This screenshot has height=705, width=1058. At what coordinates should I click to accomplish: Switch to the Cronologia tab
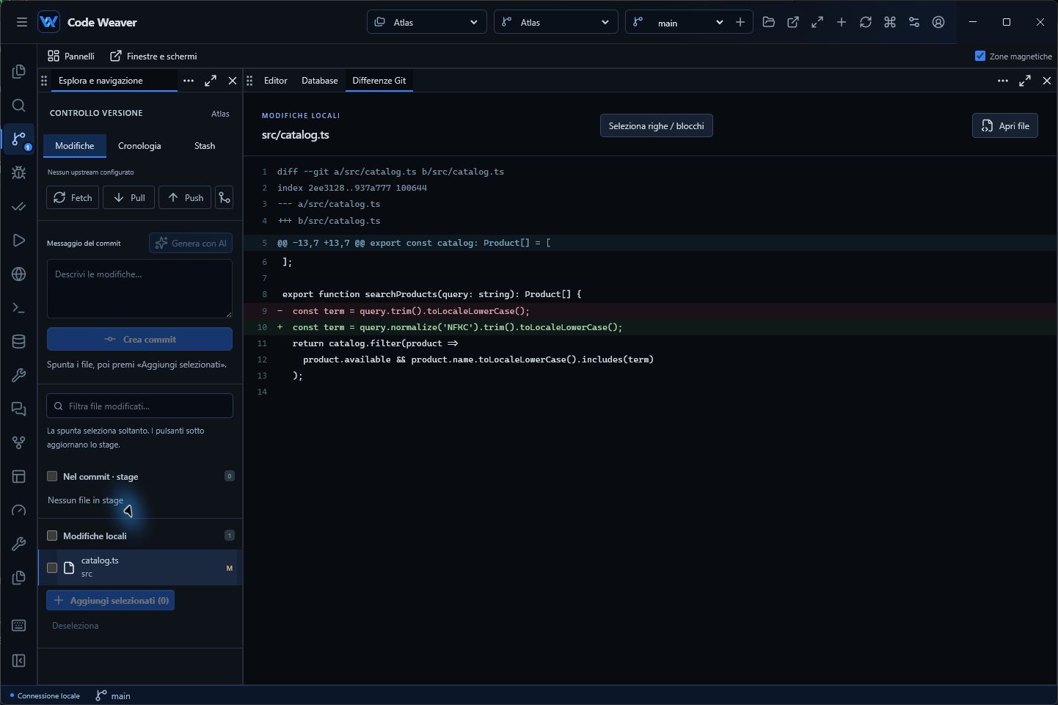(139, 145)
